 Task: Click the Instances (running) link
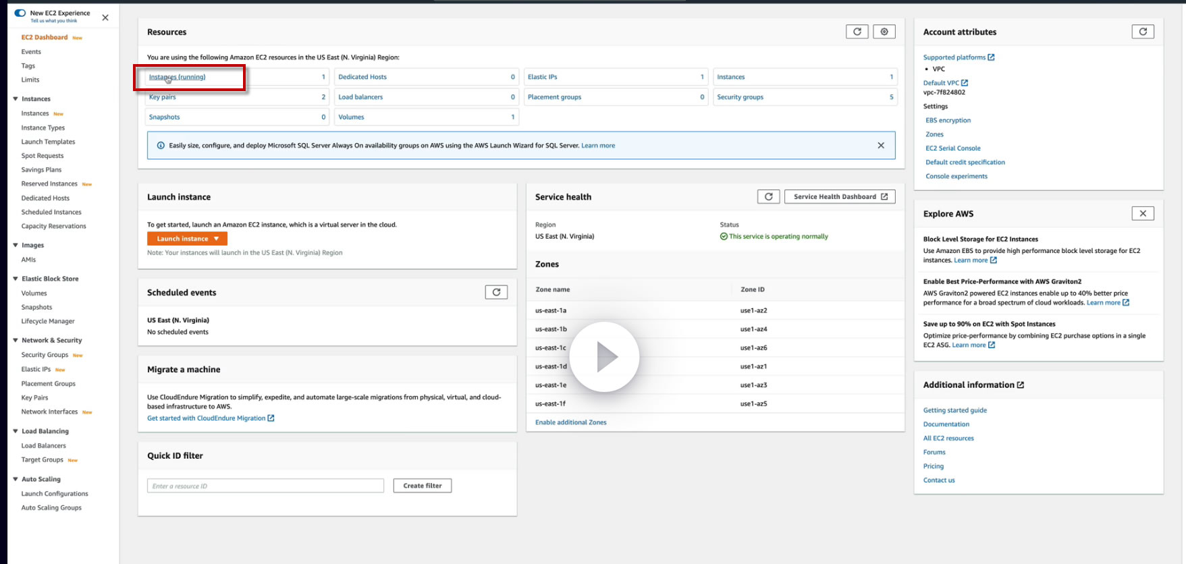pos(178,77)
